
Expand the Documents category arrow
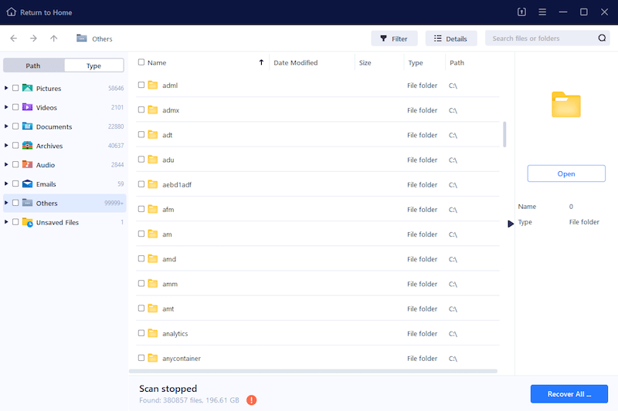pos(7,126)
